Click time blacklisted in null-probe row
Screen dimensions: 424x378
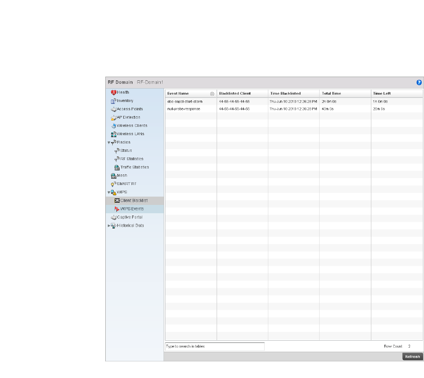(x=293, y=109)
